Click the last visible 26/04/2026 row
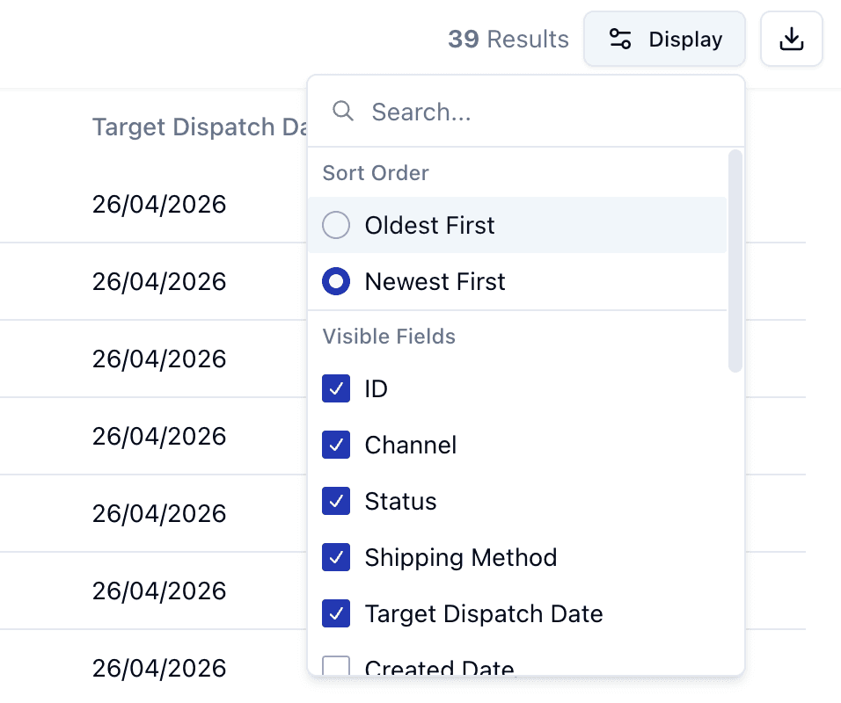Screen dimensions: 841x703 tap(159, 668)
